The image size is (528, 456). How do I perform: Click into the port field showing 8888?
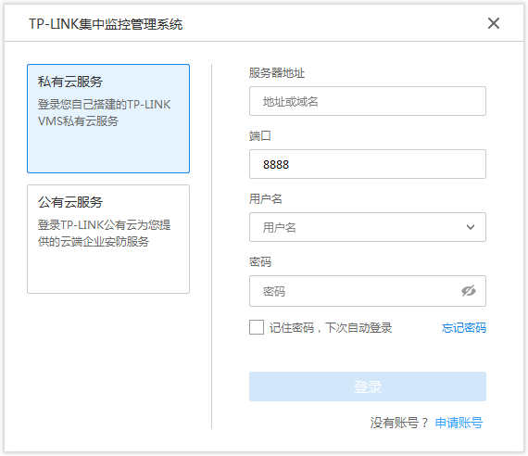[x=368, y=164]
